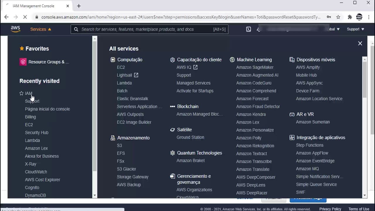Click the Satélite category icon
Viewport: 375px width, 211px height.
point(172,130)
